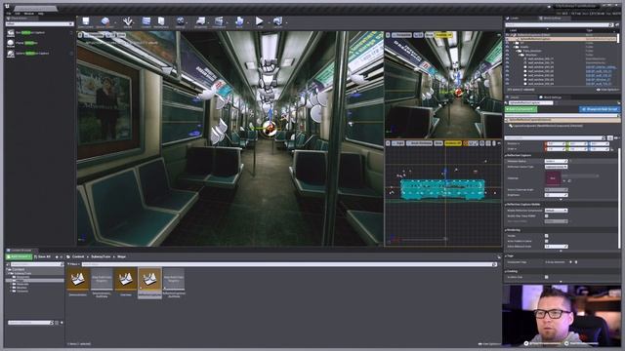The image size is (625, 351).
Task: Switch to World Settings tab beside Details
Action: [552, 97]
